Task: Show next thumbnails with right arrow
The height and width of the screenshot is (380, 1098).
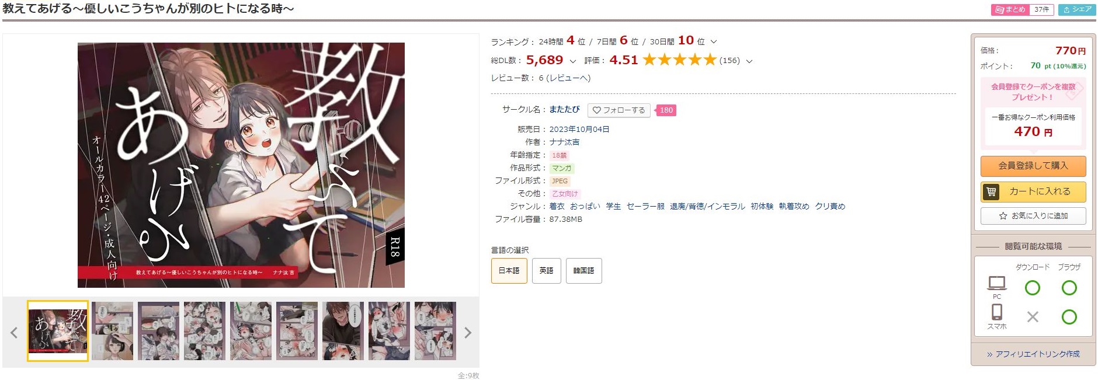Action: click(468, 333)
